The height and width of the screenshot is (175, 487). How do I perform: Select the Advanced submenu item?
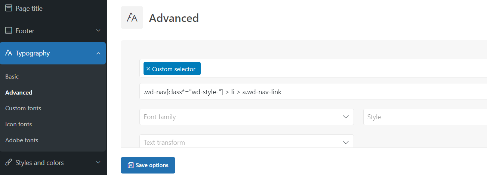point(19,92)
